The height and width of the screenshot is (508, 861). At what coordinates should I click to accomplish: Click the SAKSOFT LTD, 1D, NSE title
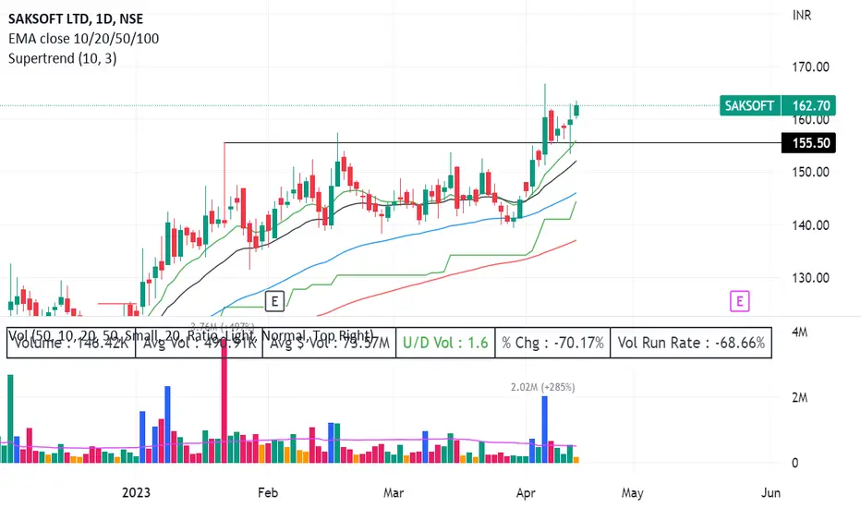[76, 18]
